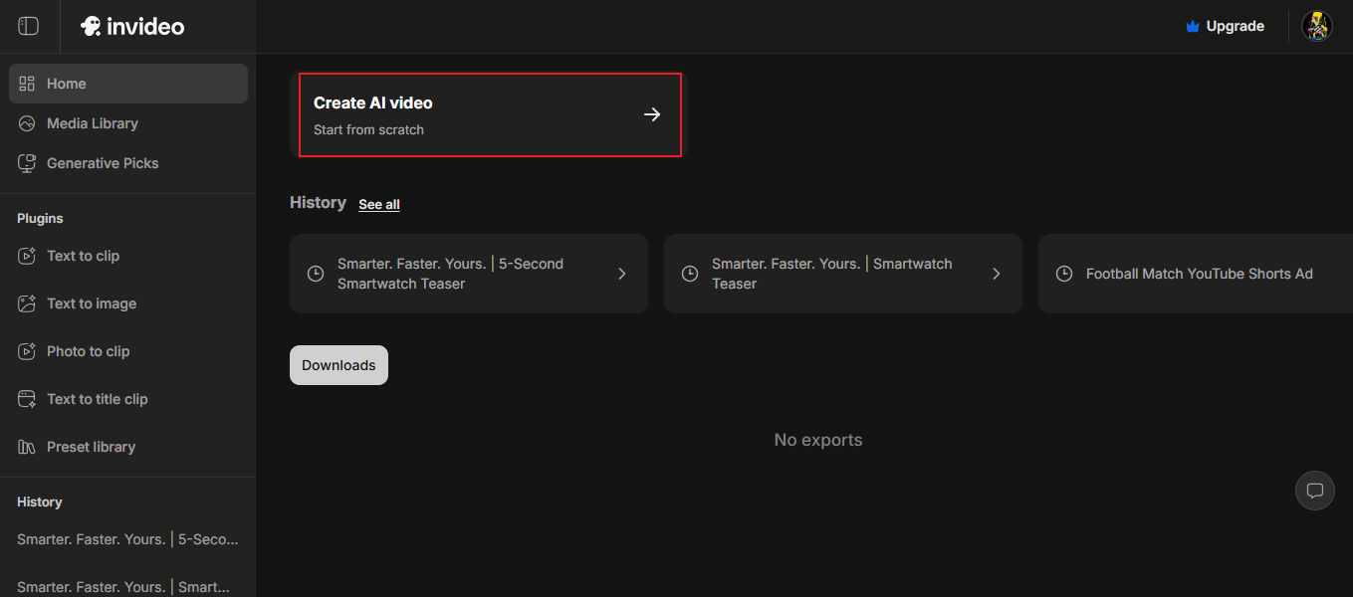Toggle the sidebar panel icon
Screen dimensions: 1353x597
tap(28, 26)
